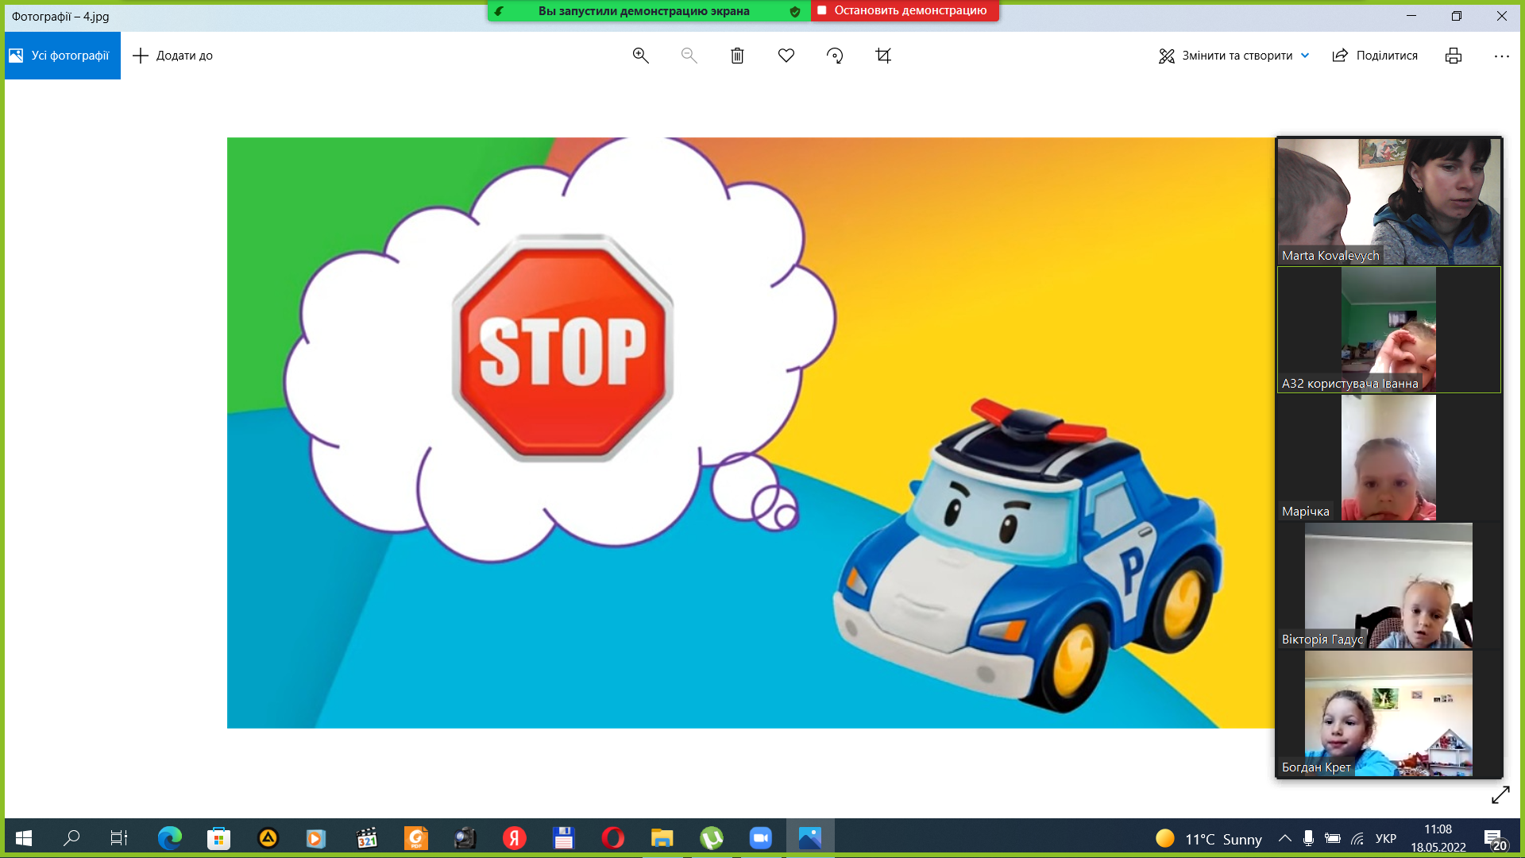Image resolution: width=1525 pixels, height=858 pixels.
Task: Click the Photos app taskbar icon
Action: (x=810, y=838)
